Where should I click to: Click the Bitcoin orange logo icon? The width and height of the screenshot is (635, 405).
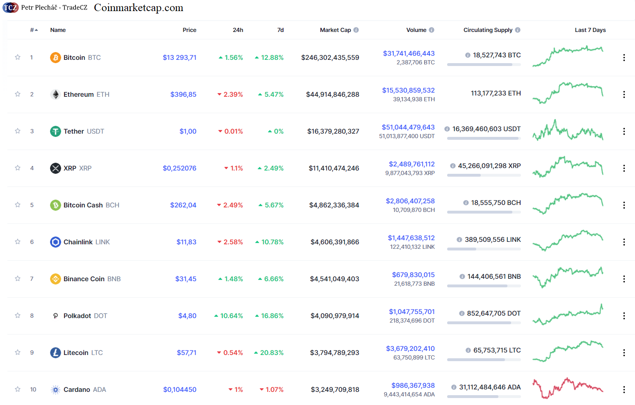[x=55, y=57]
